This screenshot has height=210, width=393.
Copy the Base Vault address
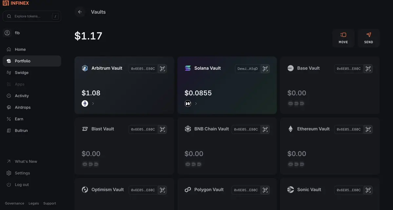pos(349,69)
